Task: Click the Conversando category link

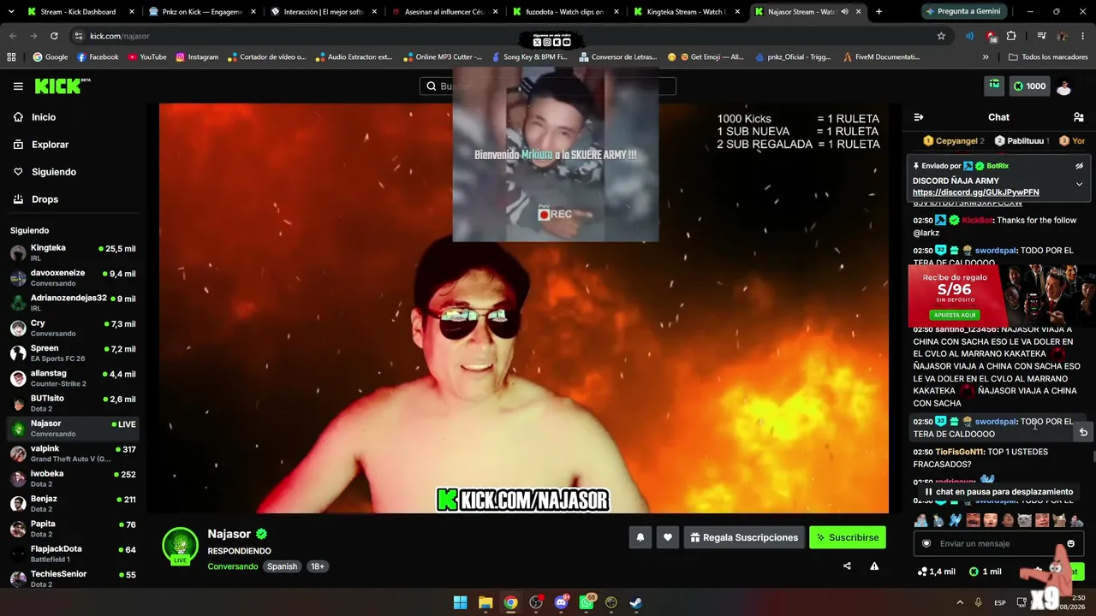Action: [x=232, y=566]
